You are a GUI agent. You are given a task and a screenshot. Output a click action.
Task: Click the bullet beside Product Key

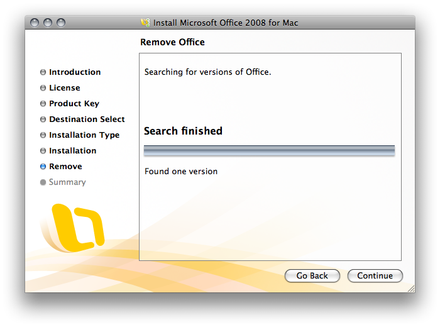43,104
